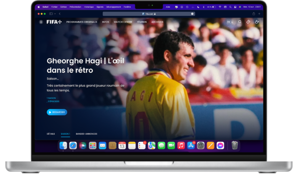Switch to the Bandes-annonces tab
Viewport: 298px width, 175px height.
[x=87, y=134]
